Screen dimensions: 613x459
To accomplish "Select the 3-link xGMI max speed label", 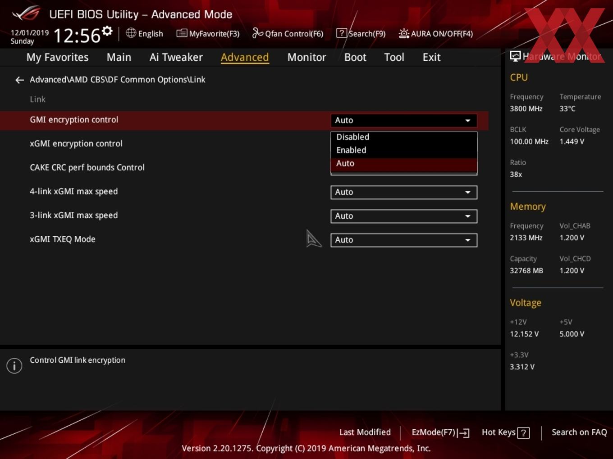I will pyautogui.click(x=73, y=215).
